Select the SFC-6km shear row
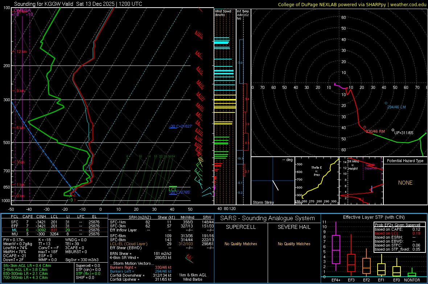 point(162,236)
